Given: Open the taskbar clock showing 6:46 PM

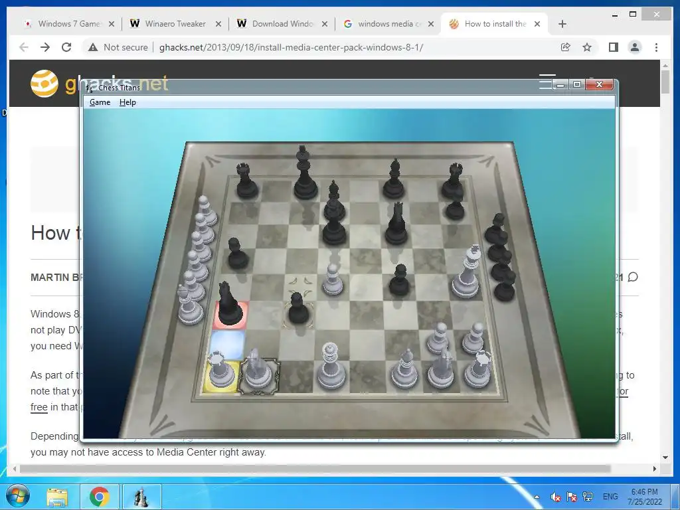Looking at the screenshot, I should pyautogui.click(x=644, y=497).
